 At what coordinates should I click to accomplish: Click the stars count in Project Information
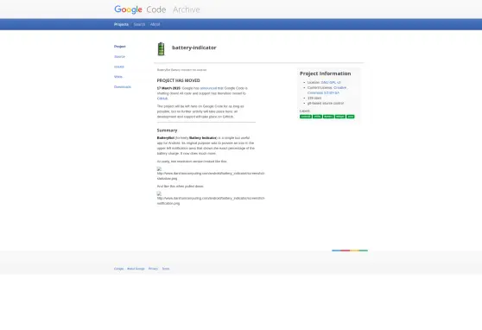click(314, 98)
